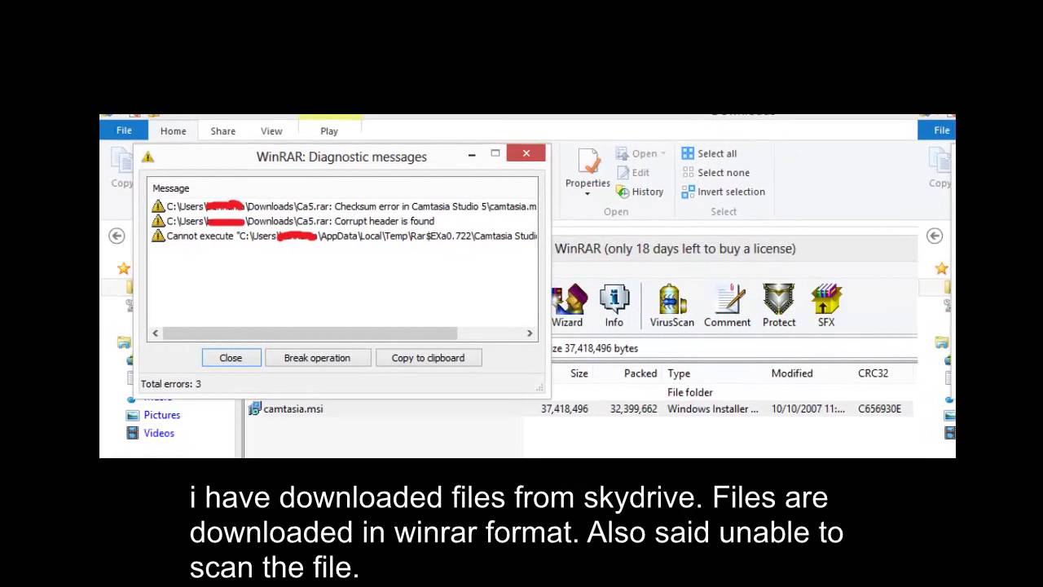The width and height of the screenshot is (1043, 587).
Task: Switch to the View ribbon tab
Action: click(271, 130)
